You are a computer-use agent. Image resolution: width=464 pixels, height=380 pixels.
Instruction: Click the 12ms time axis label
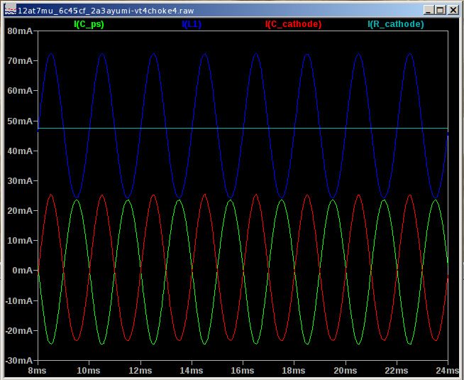140,371
